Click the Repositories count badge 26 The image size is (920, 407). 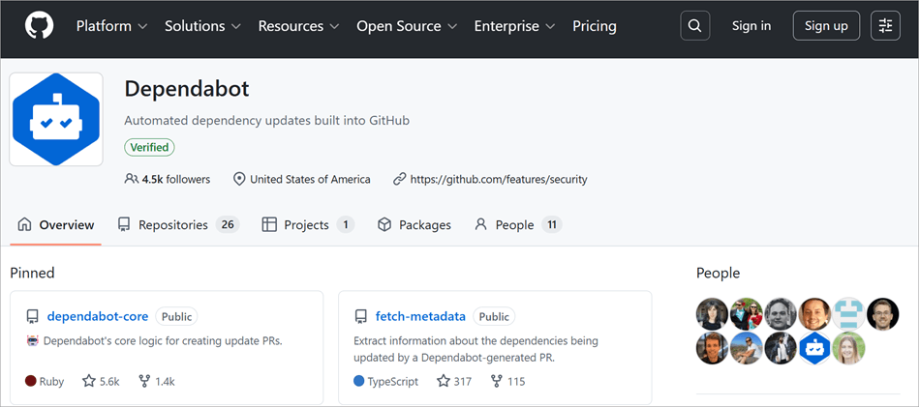click(228, 225)
